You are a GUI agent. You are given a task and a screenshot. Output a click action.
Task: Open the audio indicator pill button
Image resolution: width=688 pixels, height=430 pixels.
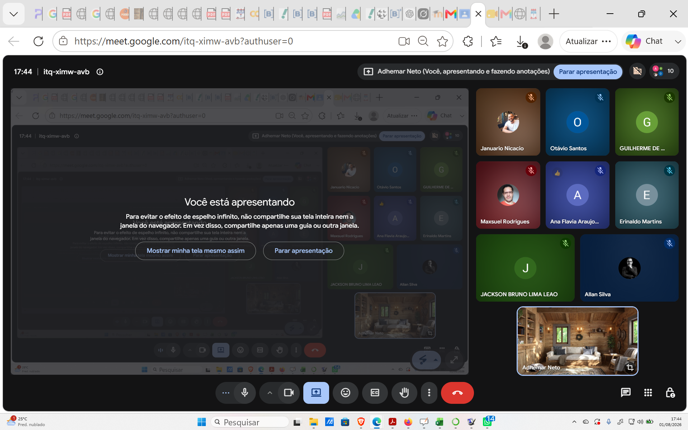(226, 393)
